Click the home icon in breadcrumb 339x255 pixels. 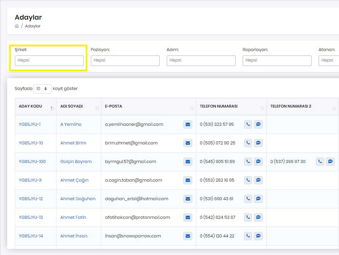[17, 26]
